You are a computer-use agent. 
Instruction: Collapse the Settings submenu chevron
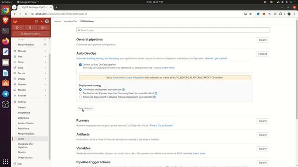point(45,102)
